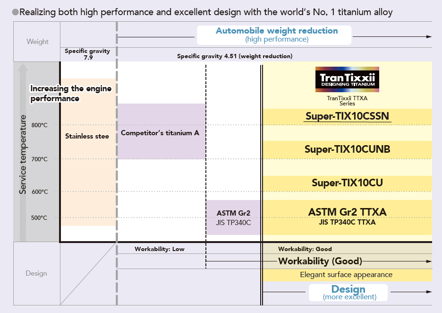Click the ASTM Gr2 TTXA heading
Viewport: 442px width, 313px height.
tap(347, 212)
